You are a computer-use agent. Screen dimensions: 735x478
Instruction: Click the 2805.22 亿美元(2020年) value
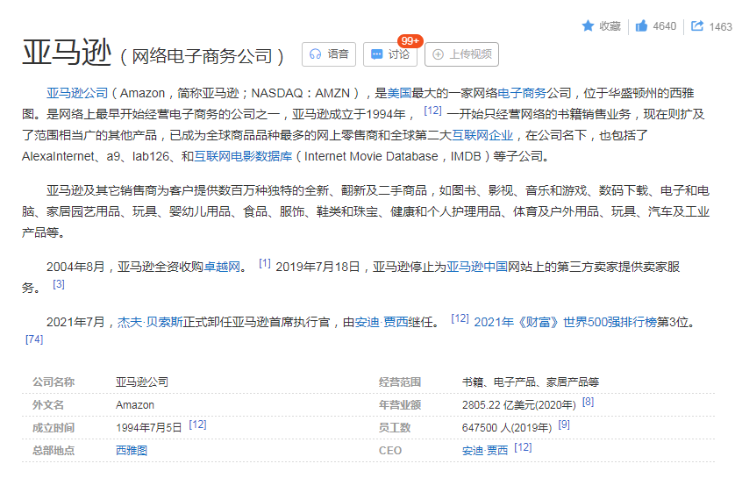[x=519, y=405]
